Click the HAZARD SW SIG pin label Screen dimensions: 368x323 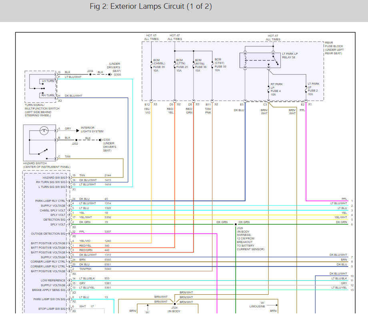54,178
